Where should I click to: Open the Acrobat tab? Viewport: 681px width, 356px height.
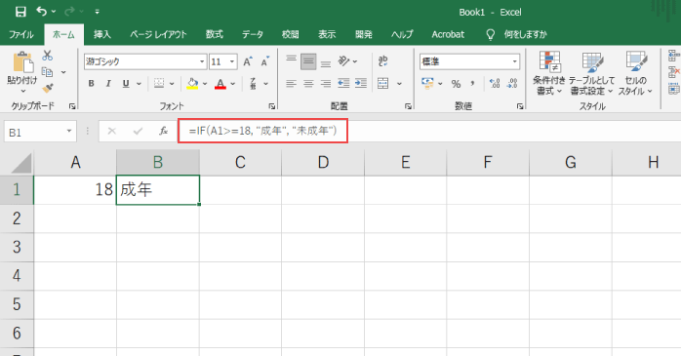click(448, 34)
